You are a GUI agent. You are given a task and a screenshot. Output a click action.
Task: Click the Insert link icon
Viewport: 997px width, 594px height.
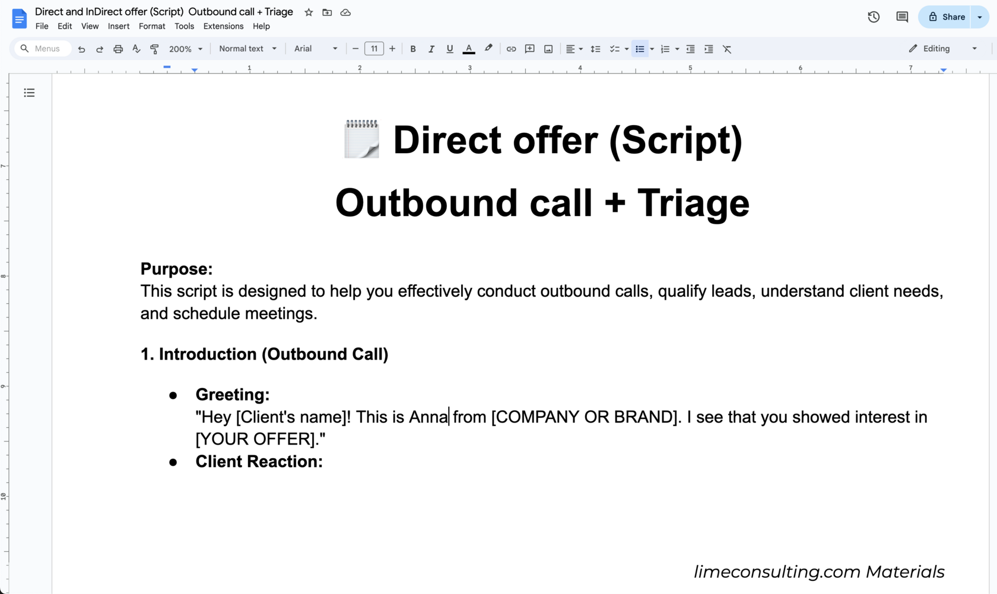[511, 49]
